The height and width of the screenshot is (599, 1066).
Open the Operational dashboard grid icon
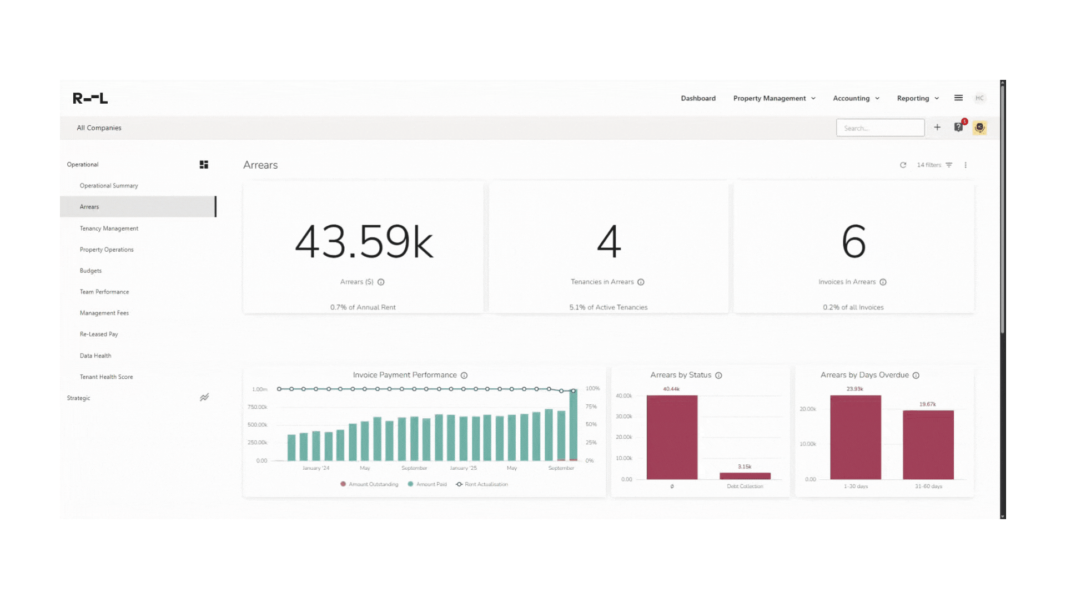204,164
